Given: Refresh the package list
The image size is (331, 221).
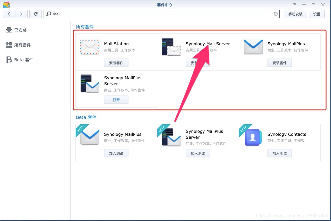Looking at the screenshot, I should click(x=36, y=14).
